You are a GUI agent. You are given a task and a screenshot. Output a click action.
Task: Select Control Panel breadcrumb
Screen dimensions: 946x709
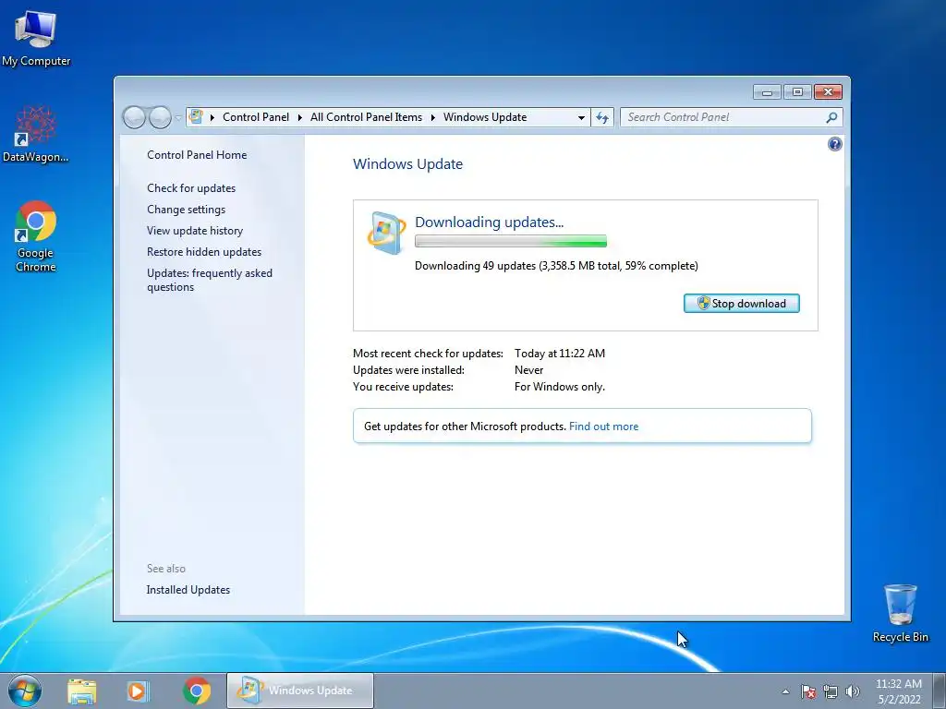pos(256,117)
